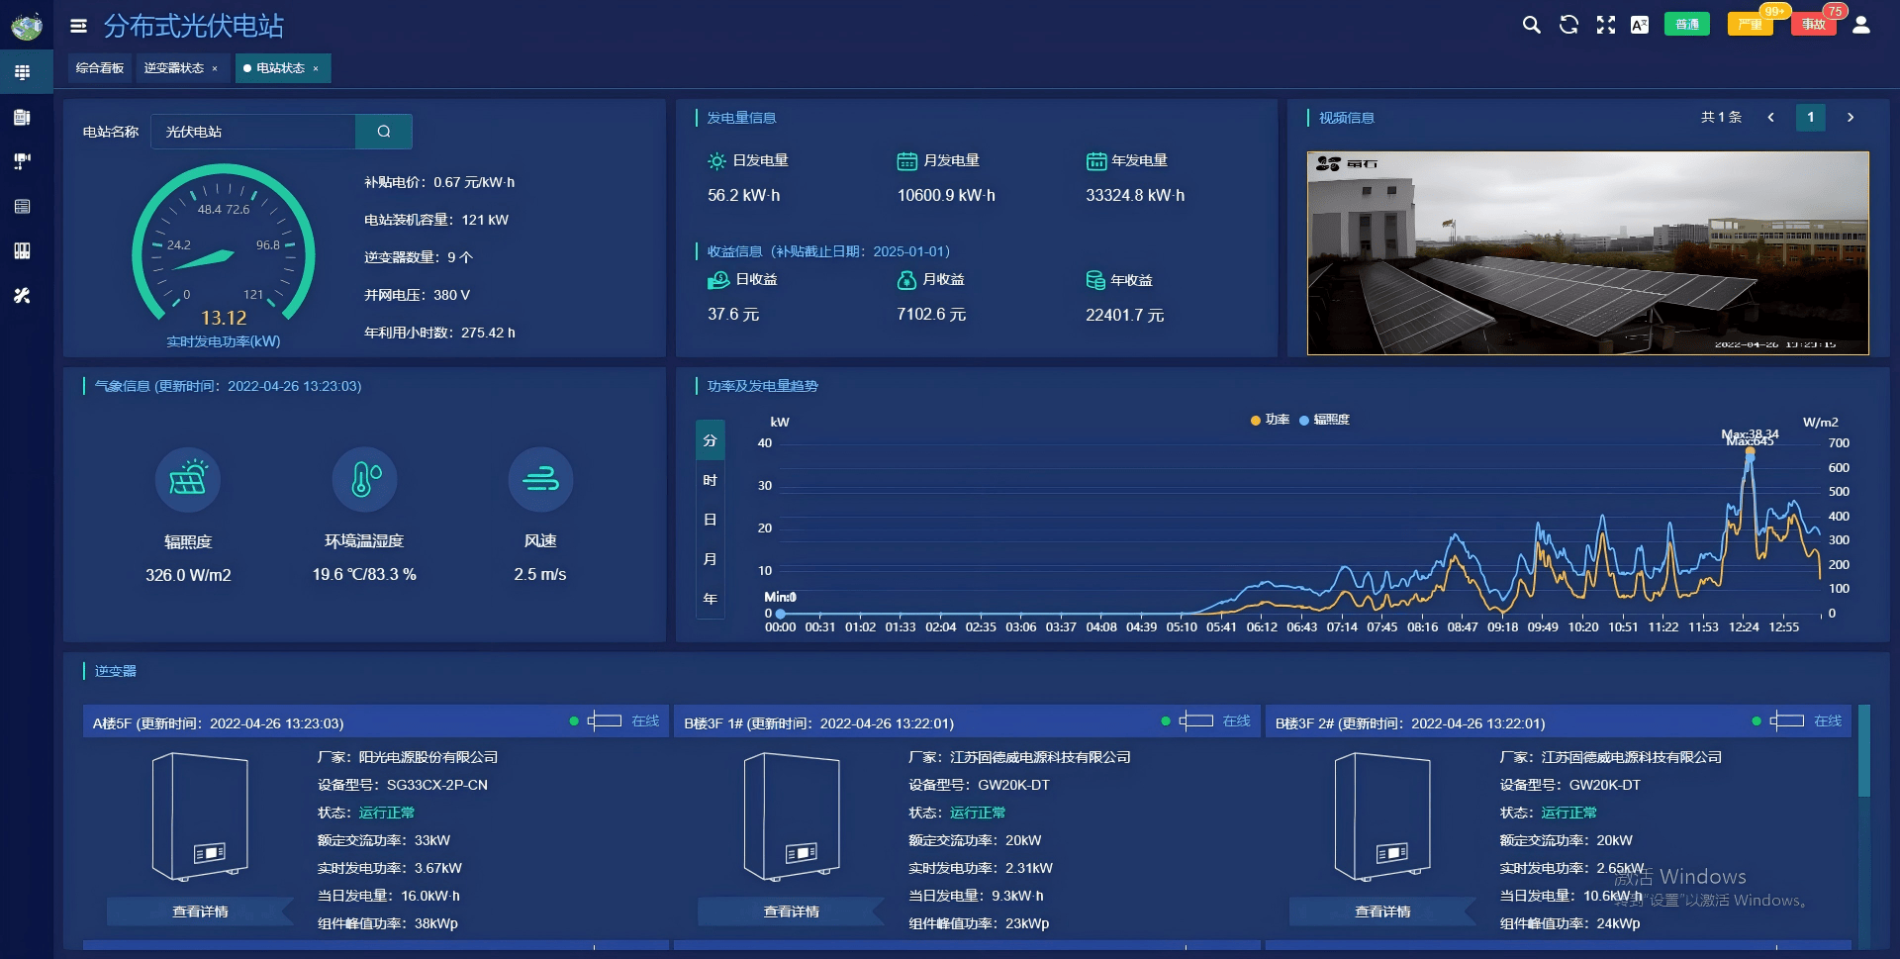This screenshot has height=959, width=1900.
Task: Click the wind speed icon
Action: click(x=540, y=480)
